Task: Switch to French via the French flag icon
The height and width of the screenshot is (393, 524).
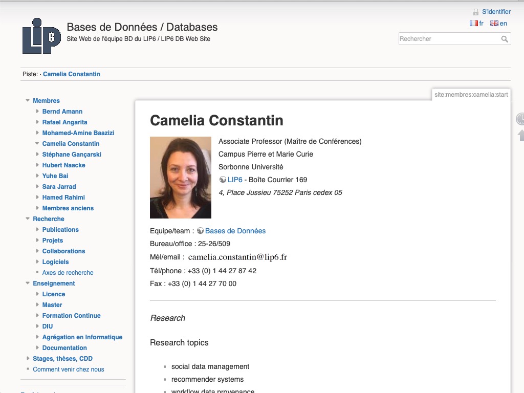Action: tap(474, 23)
